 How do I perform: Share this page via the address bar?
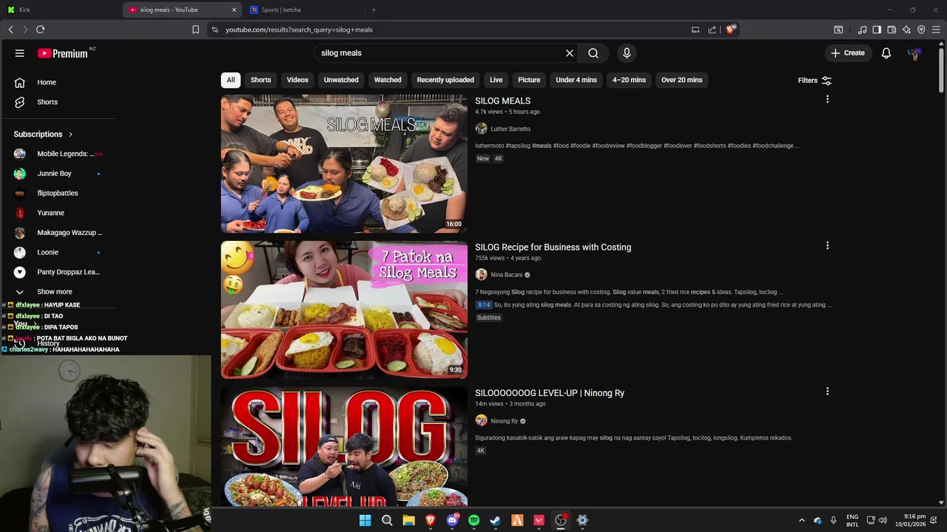click(x=712, y=30)
